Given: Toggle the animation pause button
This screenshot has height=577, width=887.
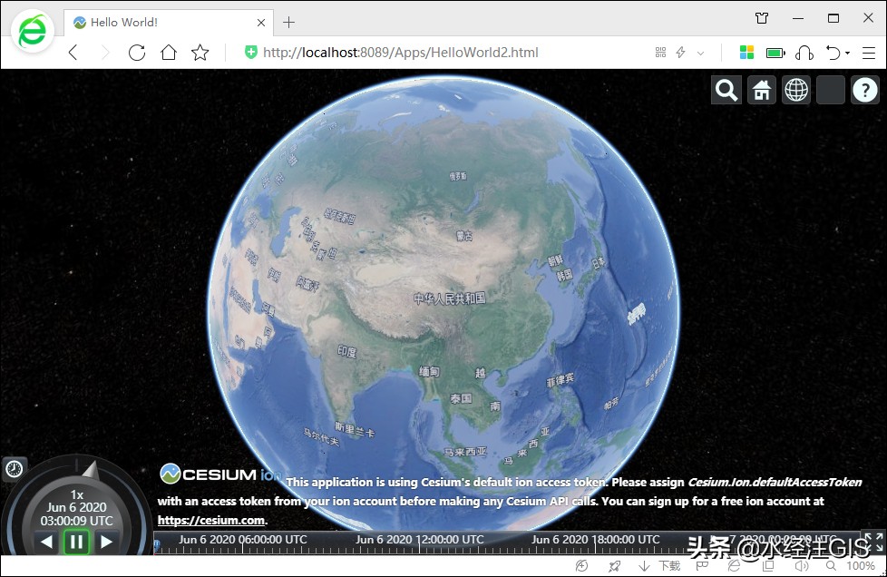Looking at the screenshot, I should (x=76, y=542).
